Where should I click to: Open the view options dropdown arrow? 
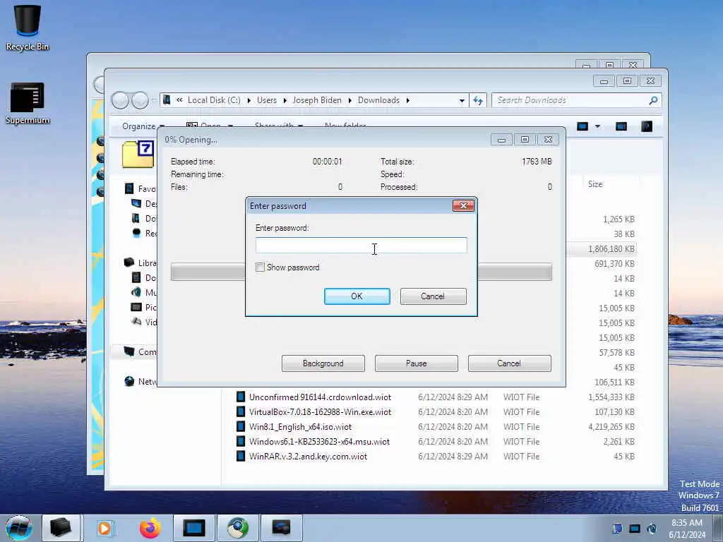[x=597, y=126]
